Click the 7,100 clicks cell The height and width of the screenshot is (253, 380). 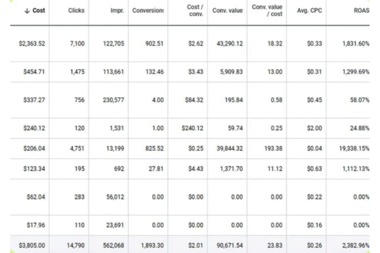click(77, 44)
